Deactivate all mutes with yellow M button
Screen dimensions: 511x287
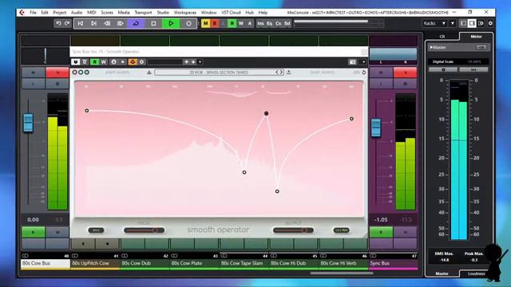point(206,23)
